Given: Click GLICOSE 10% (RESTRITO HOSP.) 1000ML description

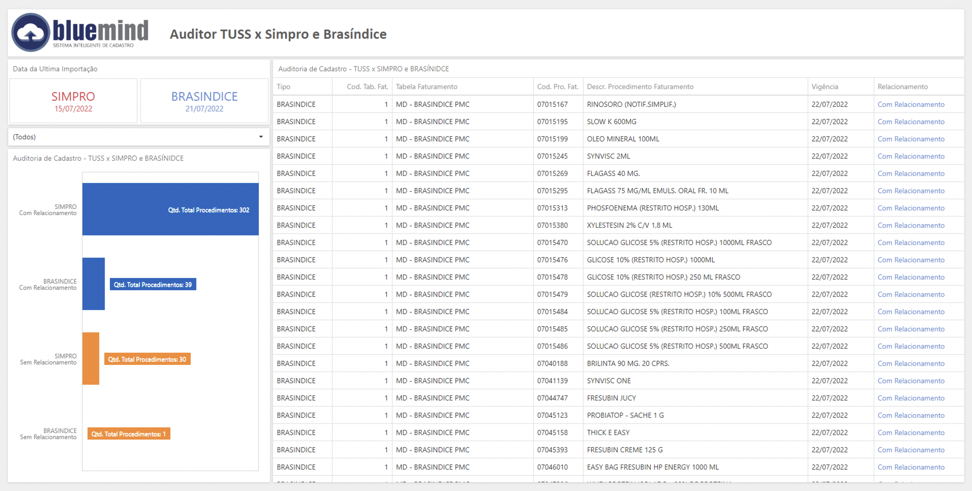Looking at the screenshot, I should [x=651, y=260].
